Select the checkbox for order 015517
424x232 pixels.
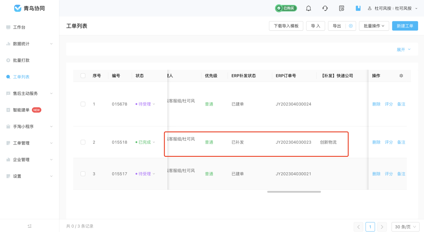pyautogui.click(x=83, y=174)
